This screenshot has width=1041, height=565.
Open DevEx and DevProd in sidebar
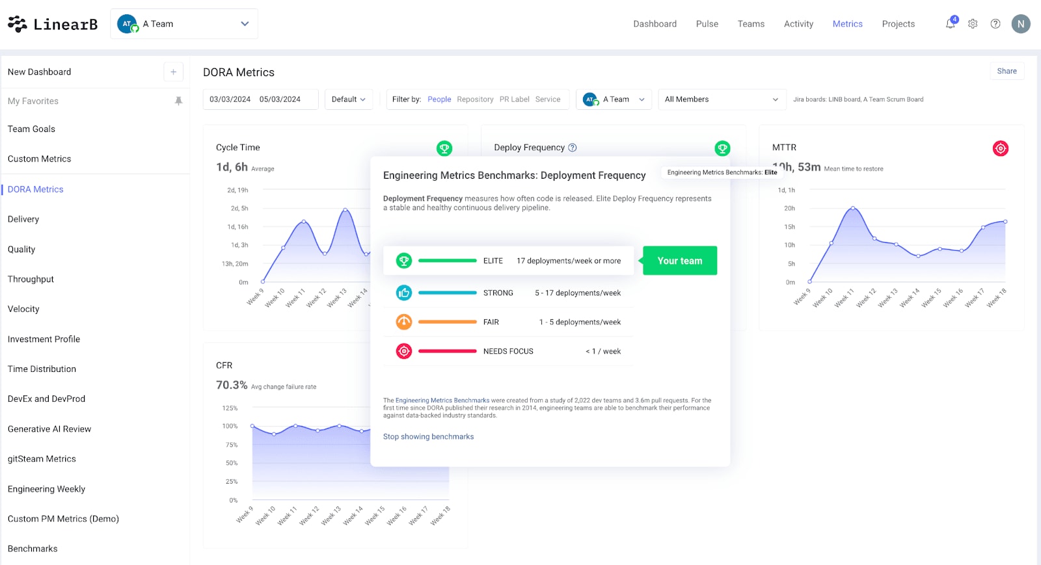pyautogui.click(x=46, y=399)
